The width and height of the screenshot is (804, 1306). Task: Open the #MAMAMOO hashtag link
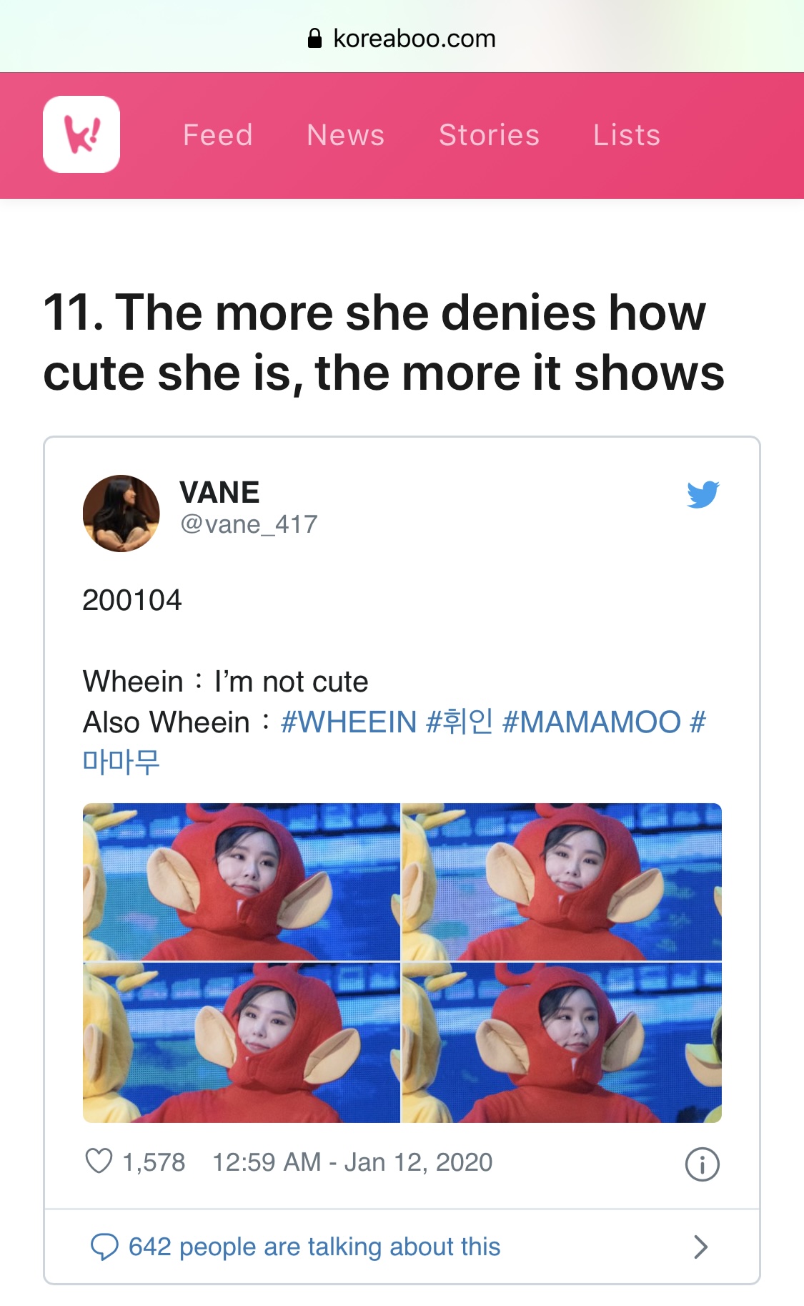pos(592,722)
